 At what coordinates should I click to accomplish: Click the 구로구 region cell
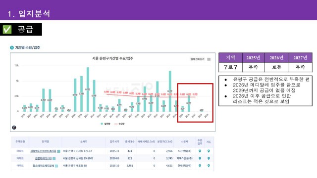[230, 67]
